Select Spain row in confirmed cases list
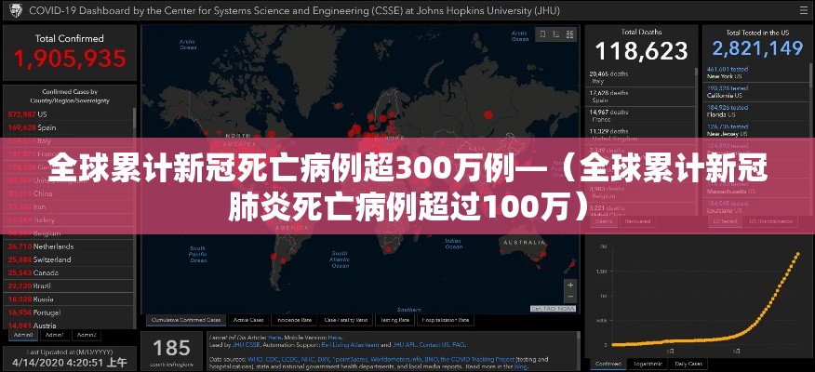This screenshot has height=372, width=815. [69, 127]
